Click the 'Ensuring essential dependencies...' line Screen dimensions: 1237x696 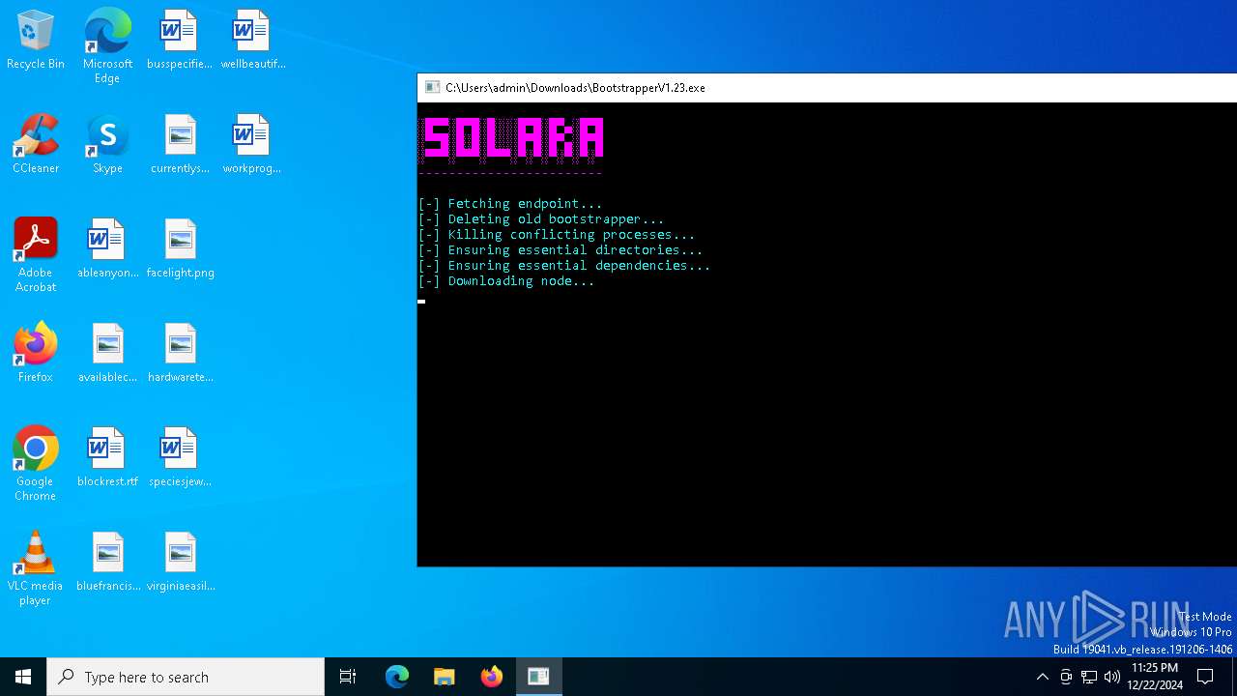[x=563, y=265]
